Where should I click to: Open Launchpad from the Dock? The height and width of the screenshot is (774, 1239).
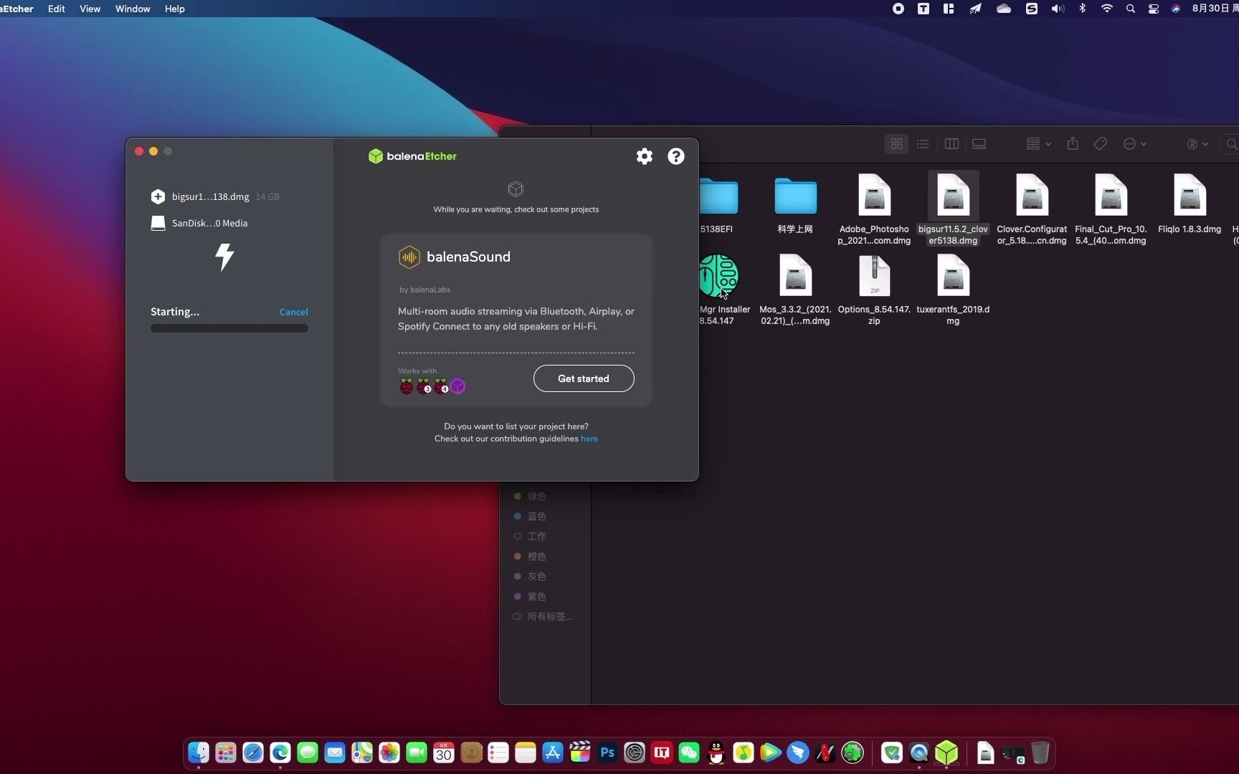coord(226,752)
